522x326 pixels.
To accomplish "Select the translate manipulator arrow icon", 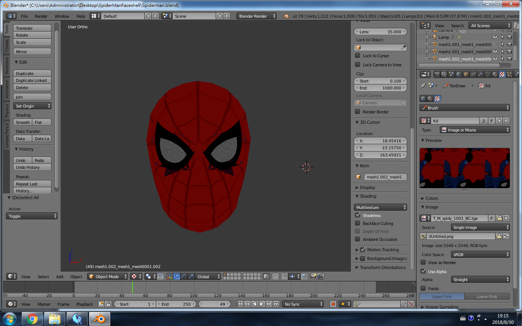I will [177, 276].
